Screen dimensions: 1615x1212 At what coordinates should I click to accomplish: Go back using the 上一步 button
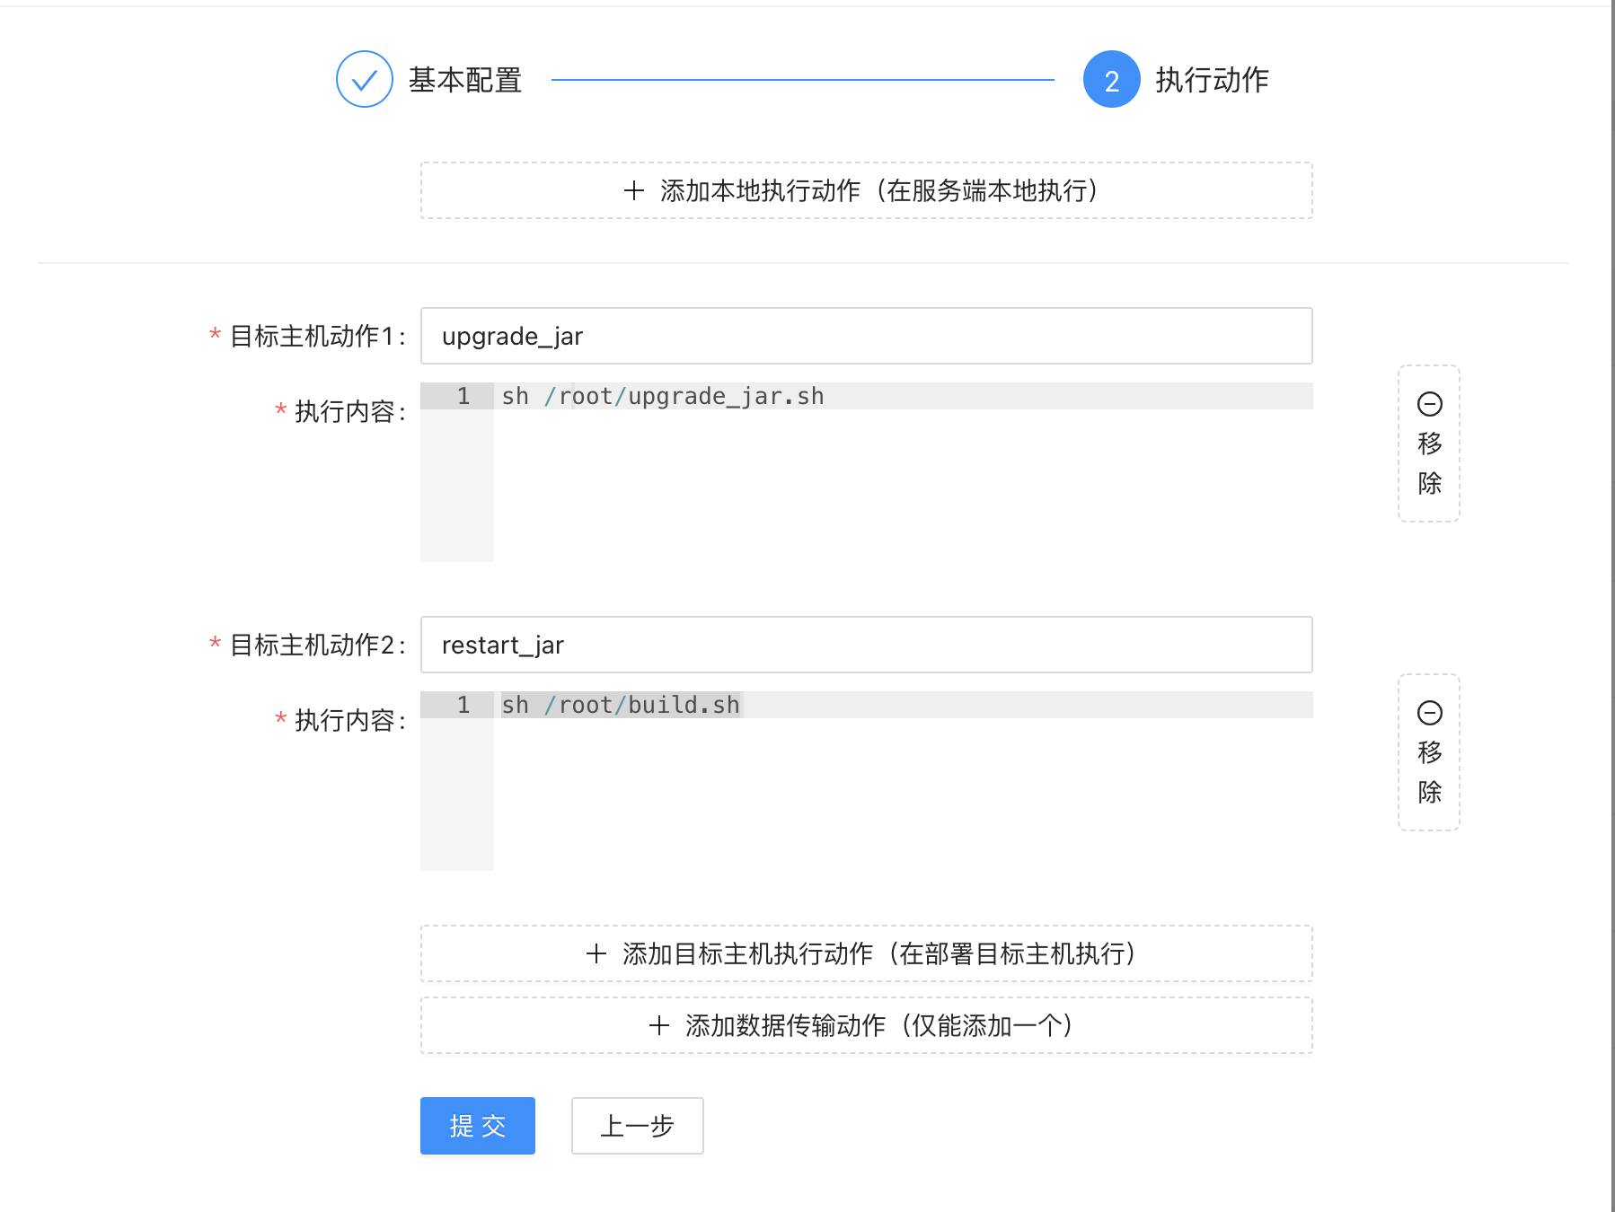pos(637,1126)
